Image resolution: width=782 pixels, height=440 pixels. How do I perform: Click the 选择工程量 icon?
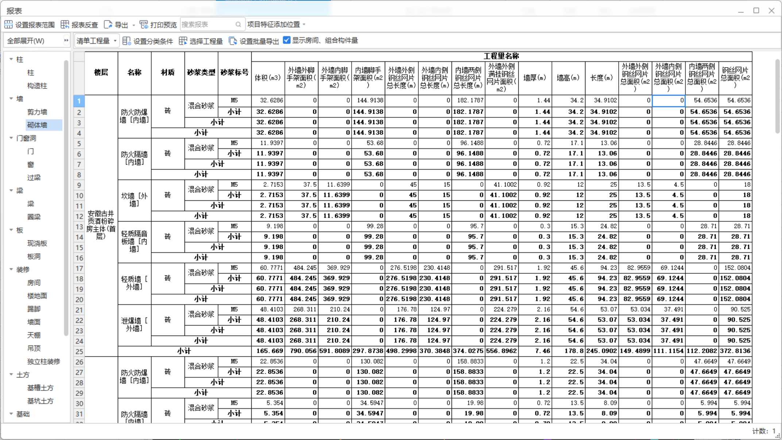click(x=183, y=41)
